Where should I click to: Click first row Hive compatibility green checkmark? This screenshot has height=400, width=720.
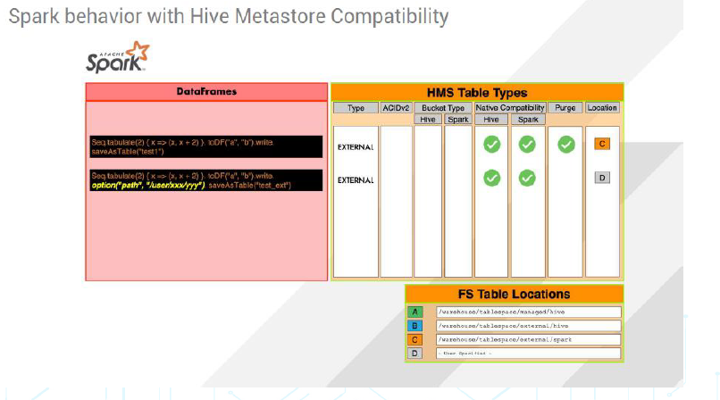point(491,144)
